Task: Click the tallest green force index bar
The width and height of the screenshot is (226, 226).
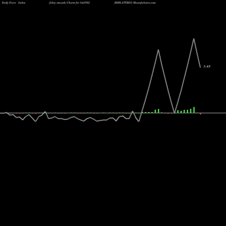Action: click(x=194, y=110)
